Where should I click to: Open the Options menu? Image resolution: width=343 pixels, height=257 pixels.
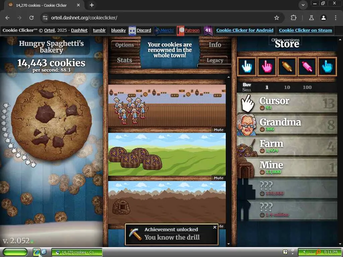125,45
